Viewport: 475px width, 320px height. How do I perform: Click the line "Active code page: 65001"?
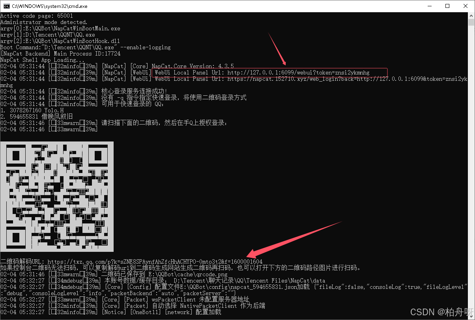pyautogui.click(x=37, y=16)
